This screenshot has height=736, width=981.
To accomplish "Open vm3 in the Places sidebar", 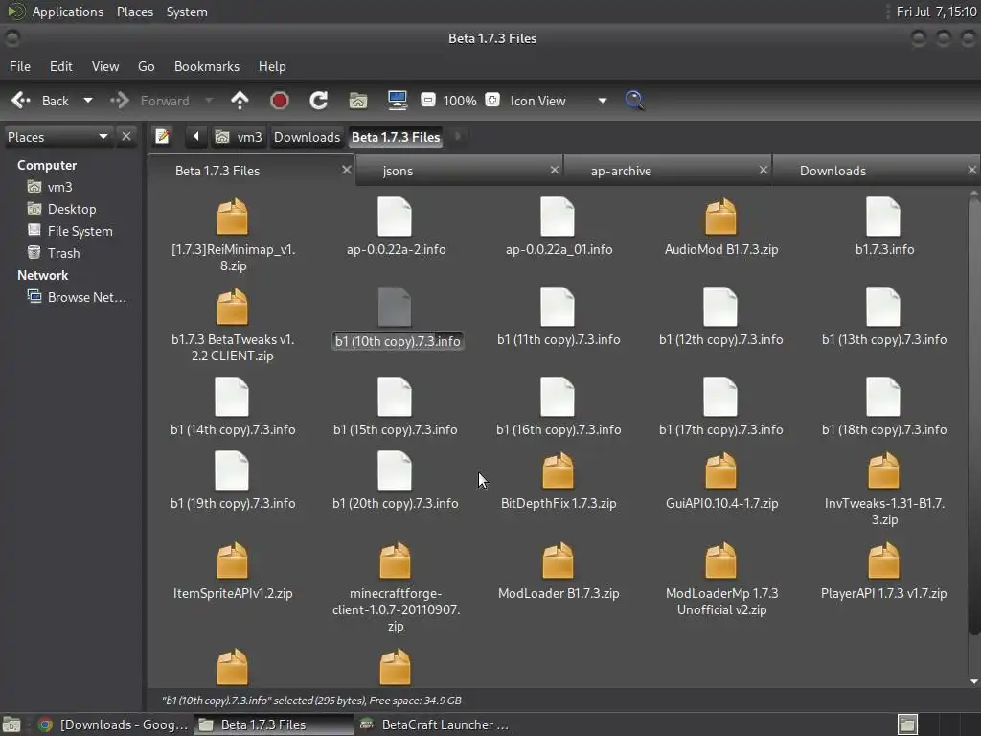I will [x=59, y=187].
